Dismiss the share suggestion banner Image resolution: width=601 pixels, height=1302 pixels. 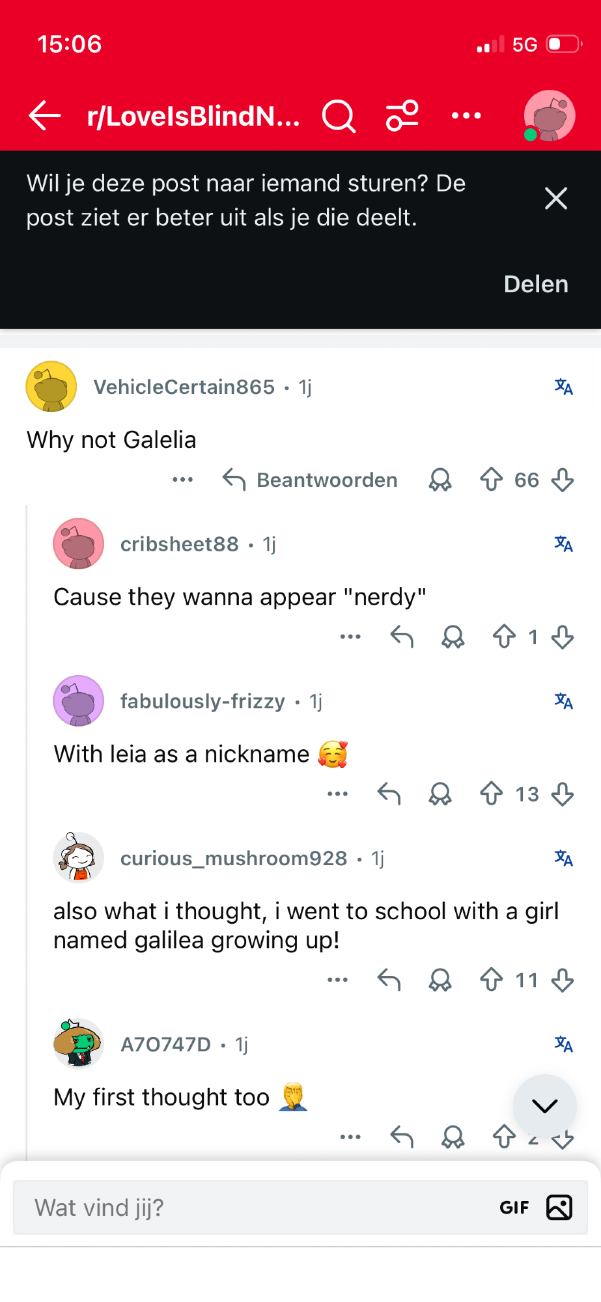click(x=556, y=199)
